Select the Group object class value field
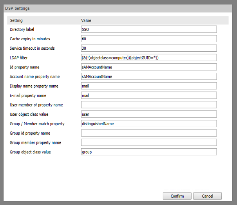The image size is (237, 205). 148,152
